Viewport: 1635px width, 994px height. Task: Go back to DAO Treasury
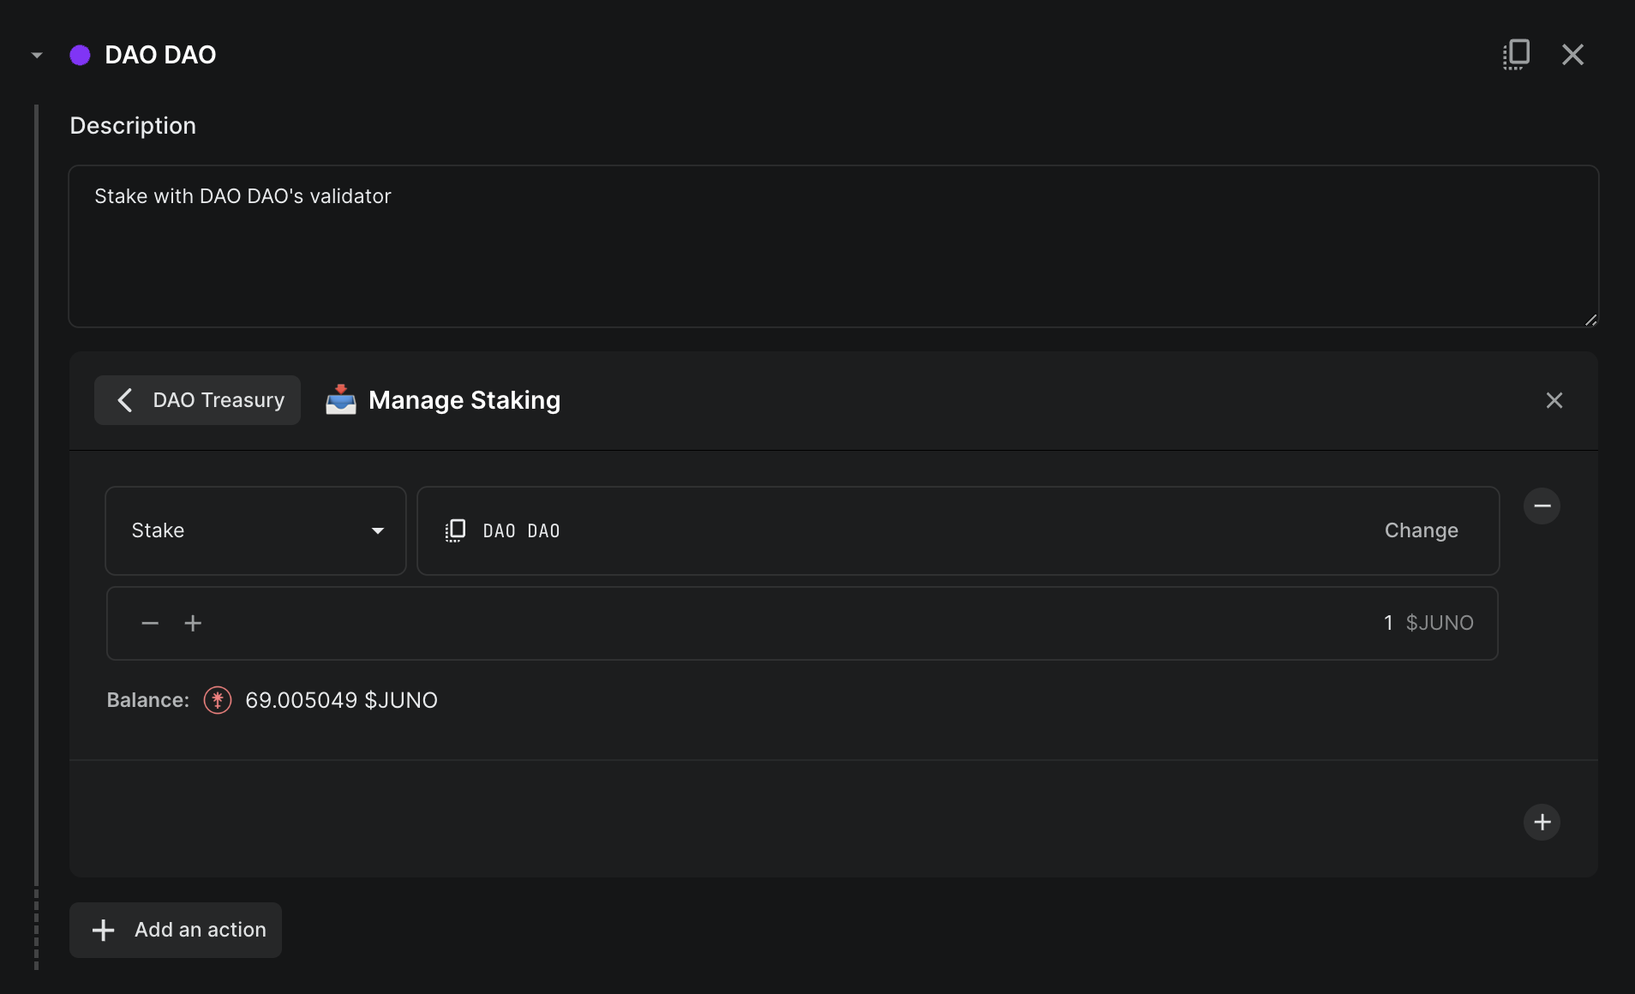[x=198, y=400]
